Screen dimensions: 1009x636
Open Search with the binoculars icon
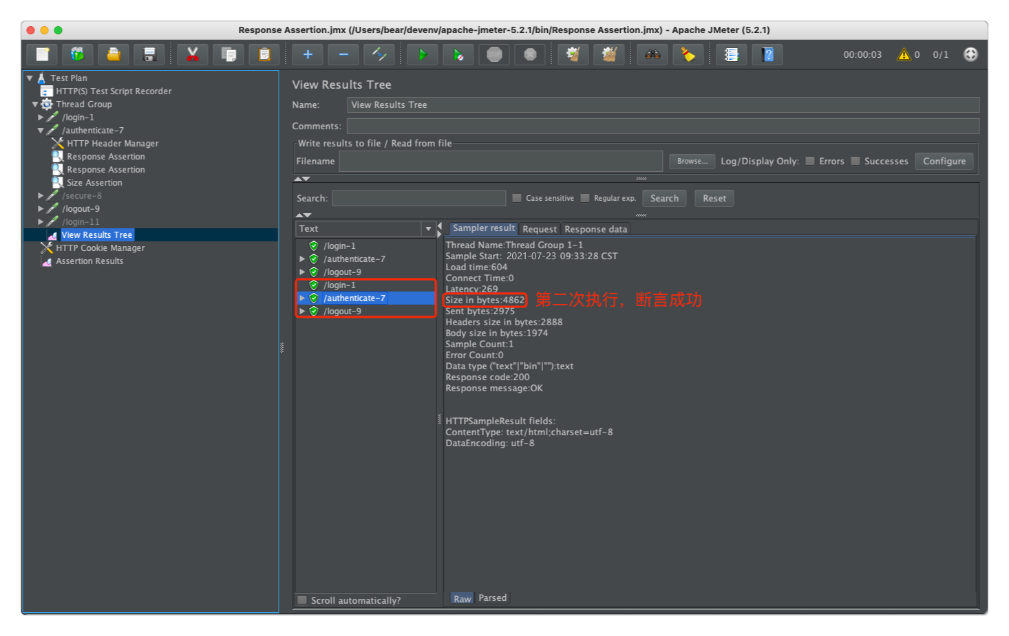click(x=652, y=54)
